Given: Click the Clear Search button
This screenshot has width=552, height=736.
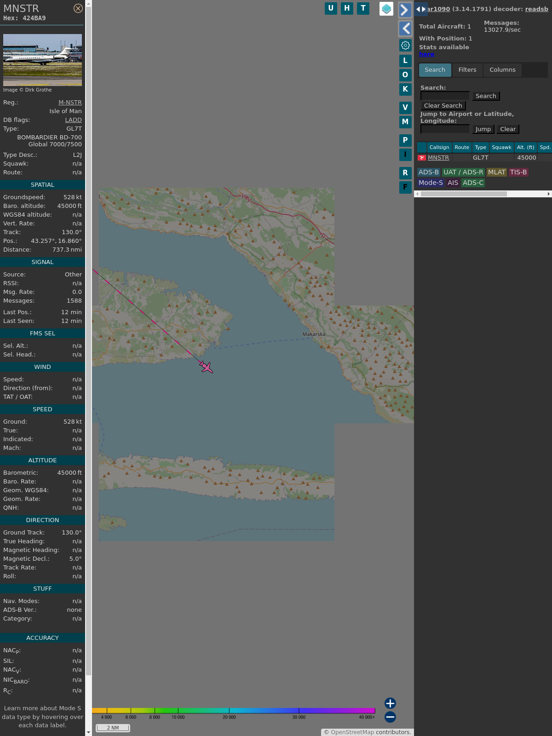Looking at the screenshot, I should point(443,106).
